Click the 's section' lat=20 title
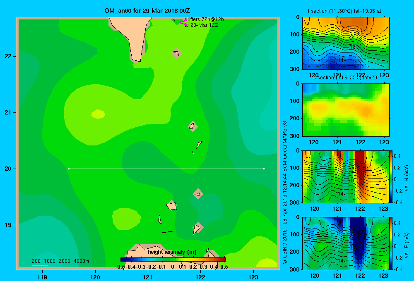 coord(345,78)
